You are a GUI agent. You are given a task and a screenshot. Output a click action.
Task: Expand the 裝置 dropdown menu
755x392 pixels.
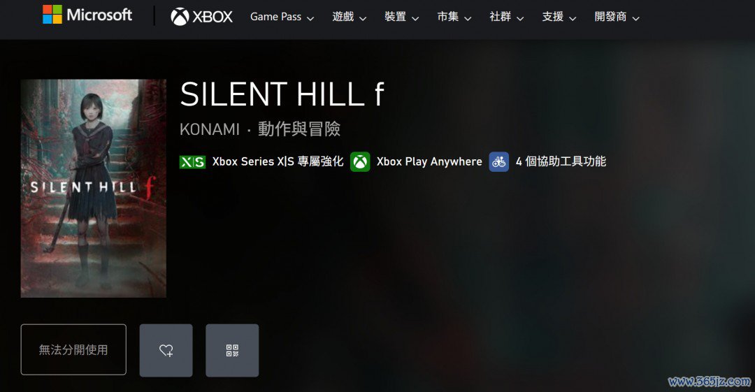pyautogui.click(x=401, y=17)
